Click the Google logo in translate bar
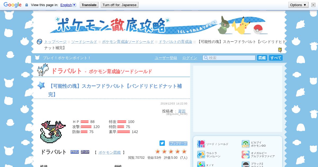The height and width of the screenshot is (167, 318). coord(12,5)
